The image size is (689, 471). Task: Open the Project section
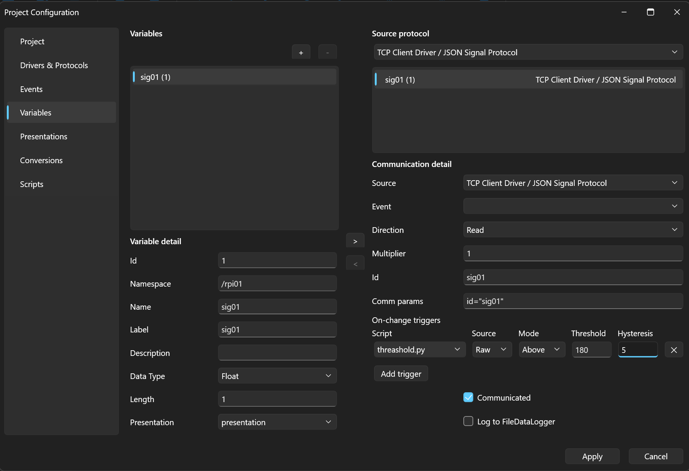point(61,42)
